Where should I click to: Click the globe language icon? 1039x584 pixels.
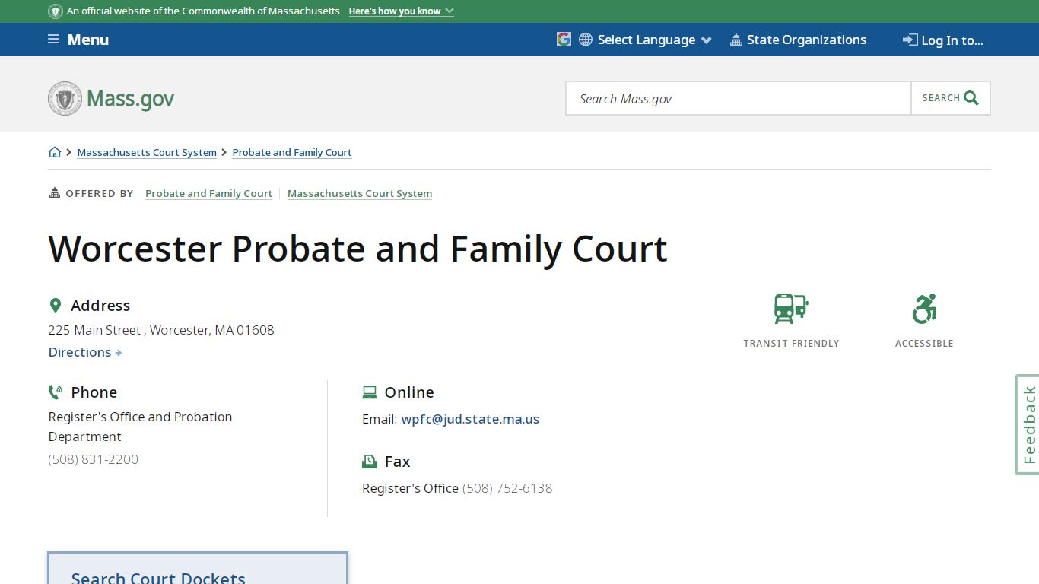(586, 40)
